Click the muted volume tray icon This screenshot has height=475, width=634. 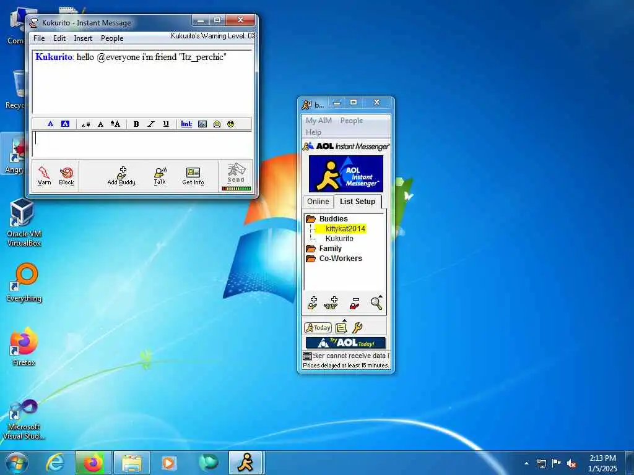click(571, 463)
